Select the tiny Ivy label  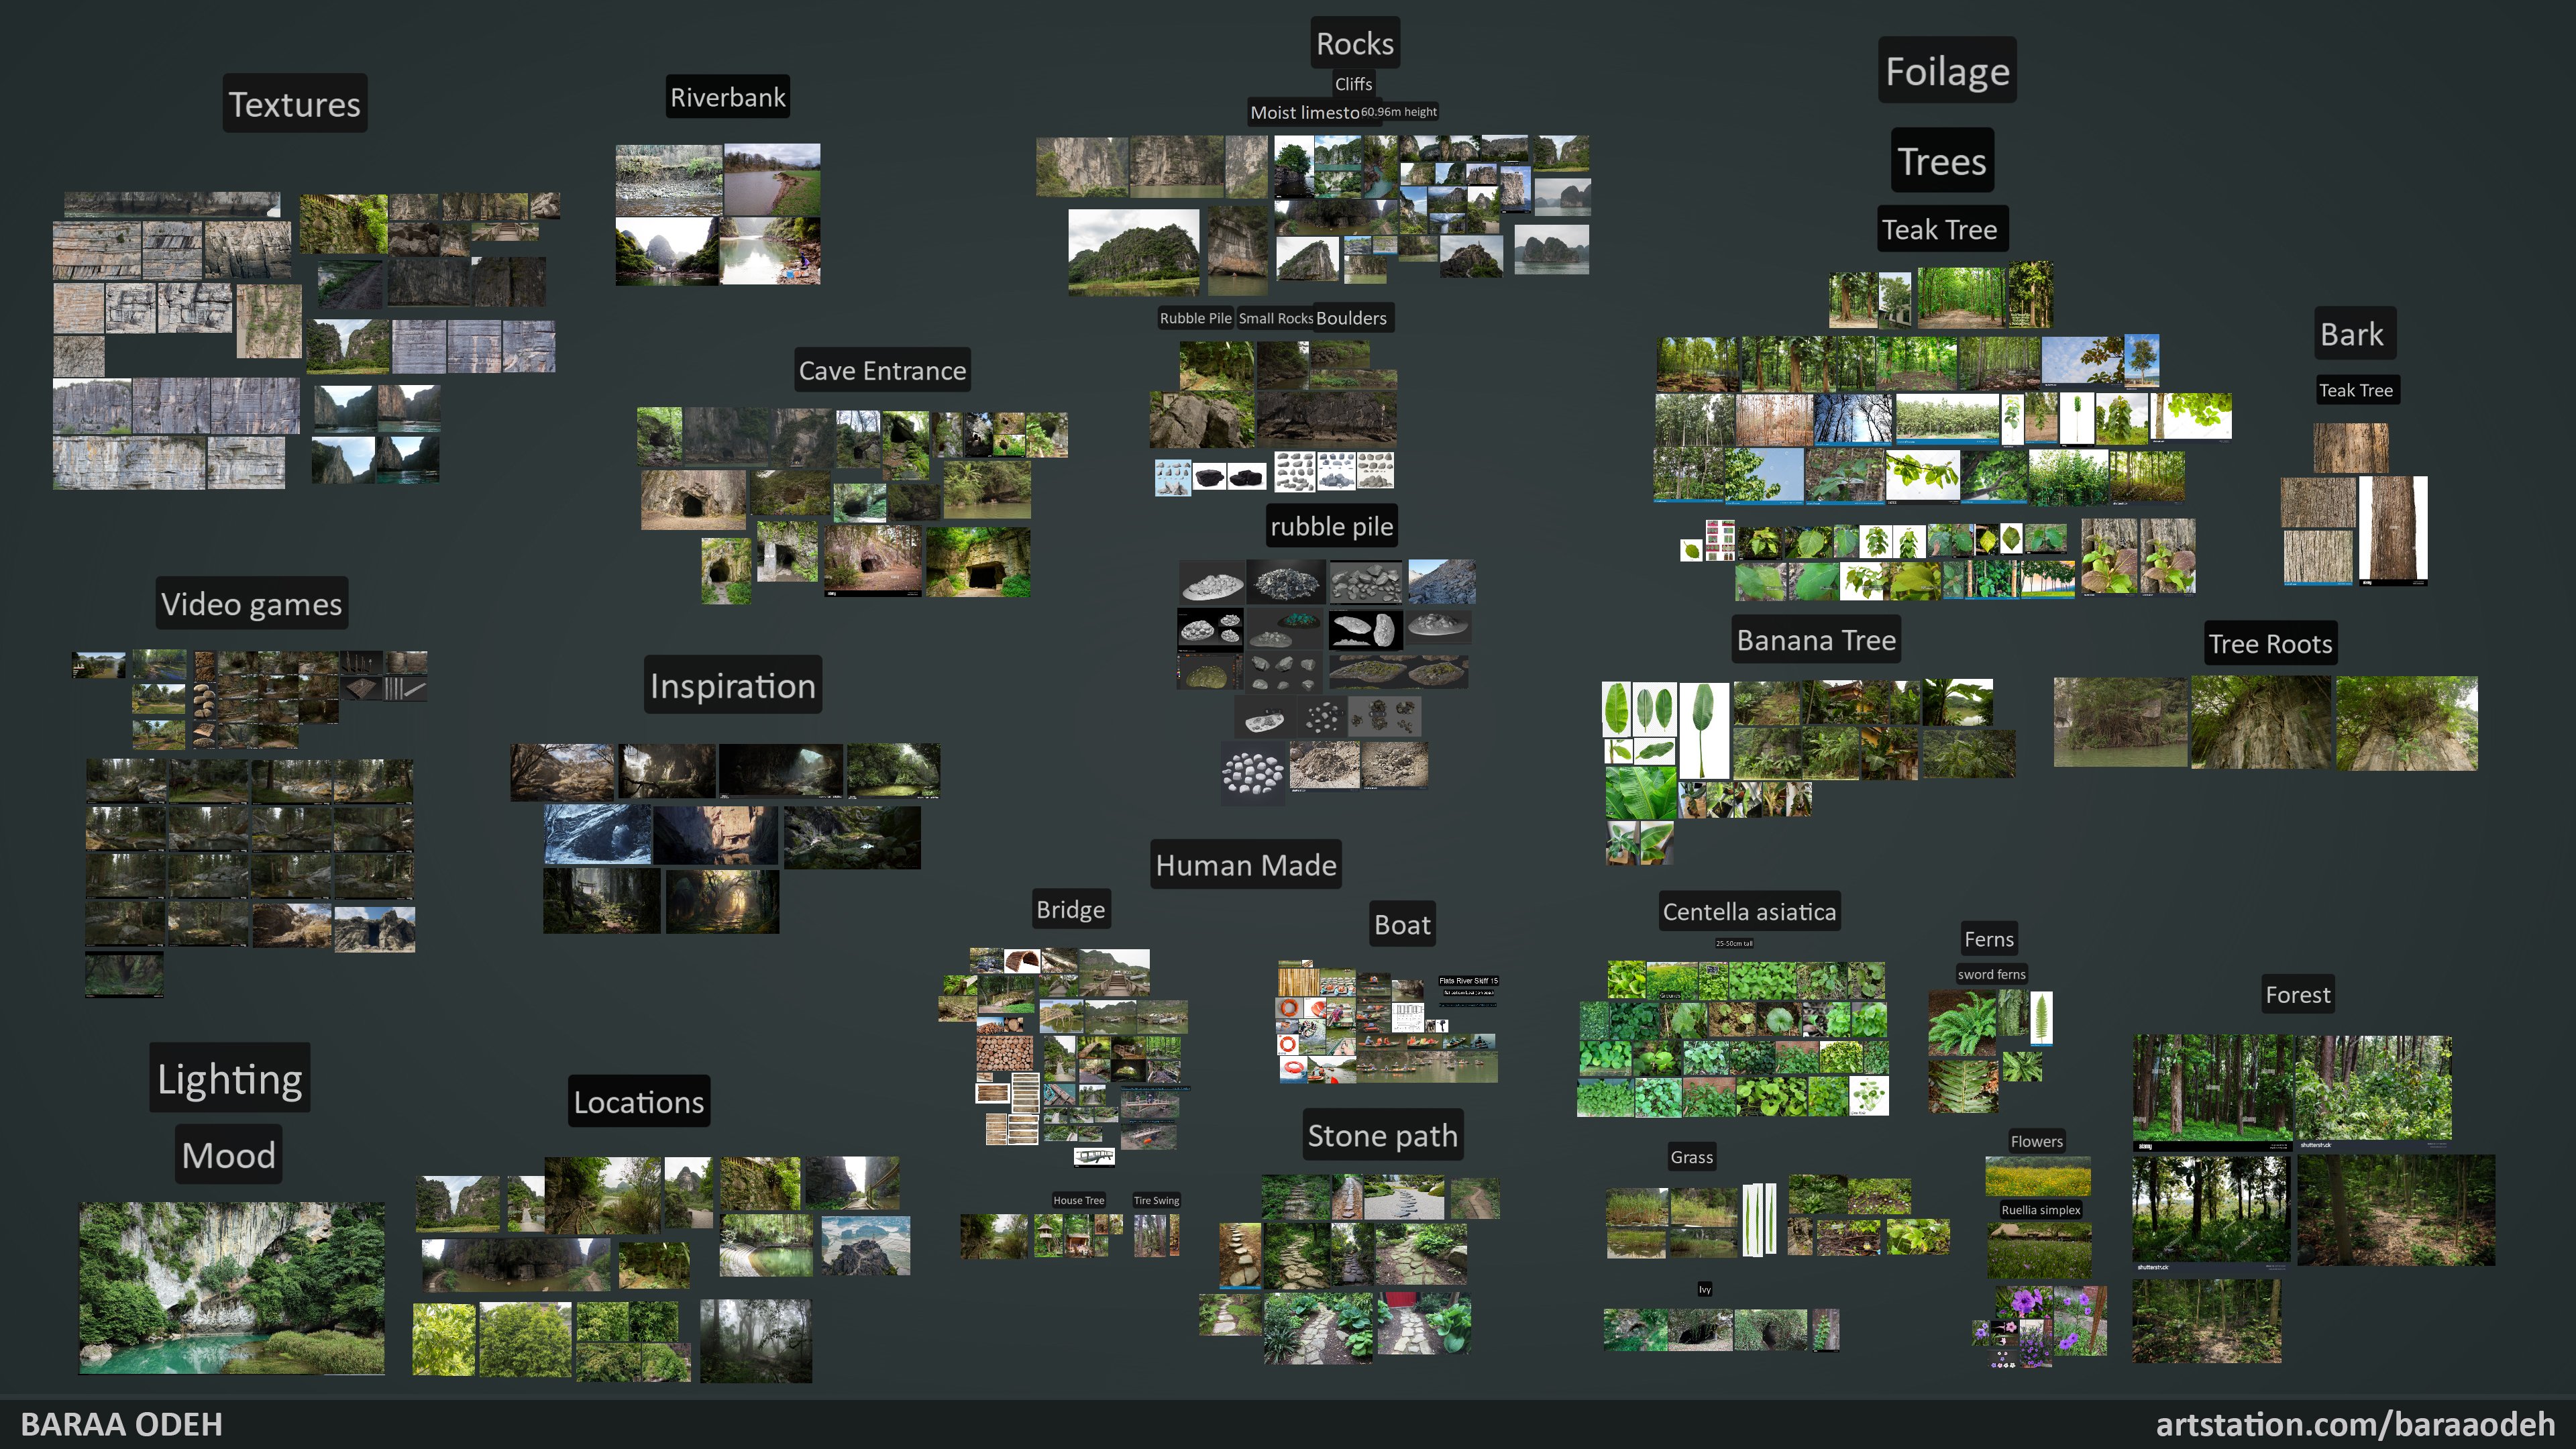(1705, 1289)
